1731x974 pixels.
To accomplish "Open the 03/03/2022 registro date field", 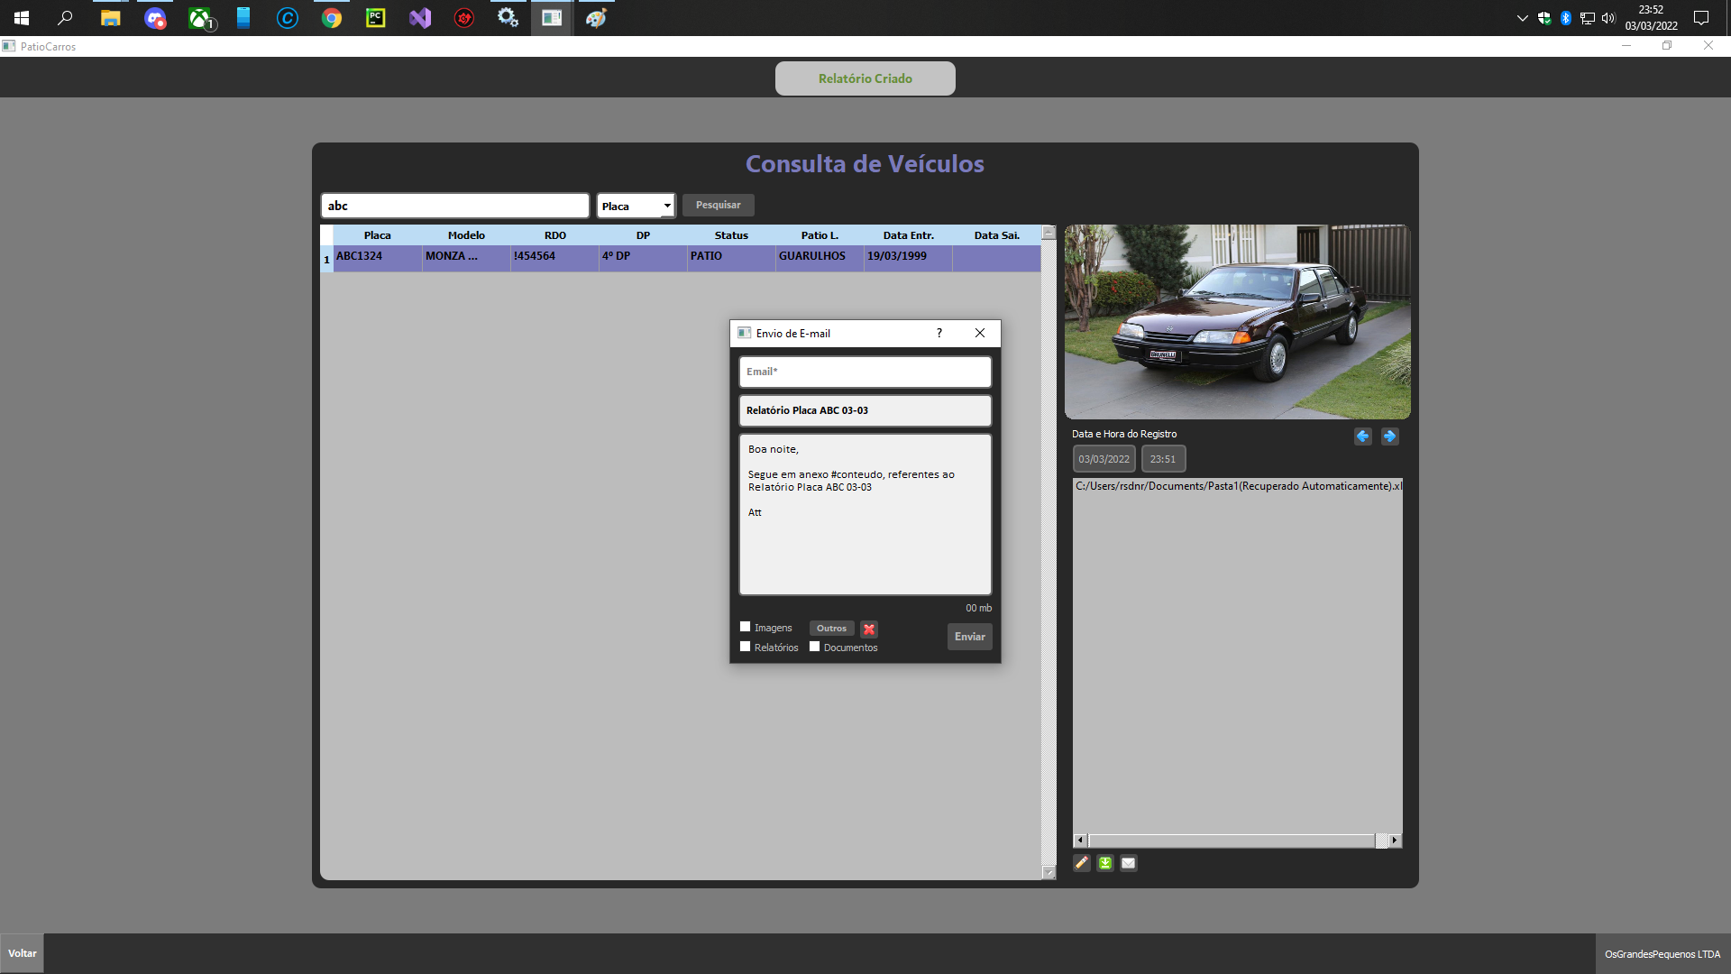I will pos(1104,458).
